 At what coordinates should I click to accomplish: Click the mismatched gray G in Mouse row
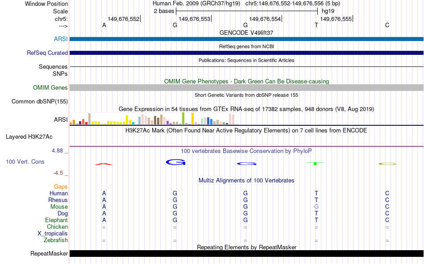316,207
